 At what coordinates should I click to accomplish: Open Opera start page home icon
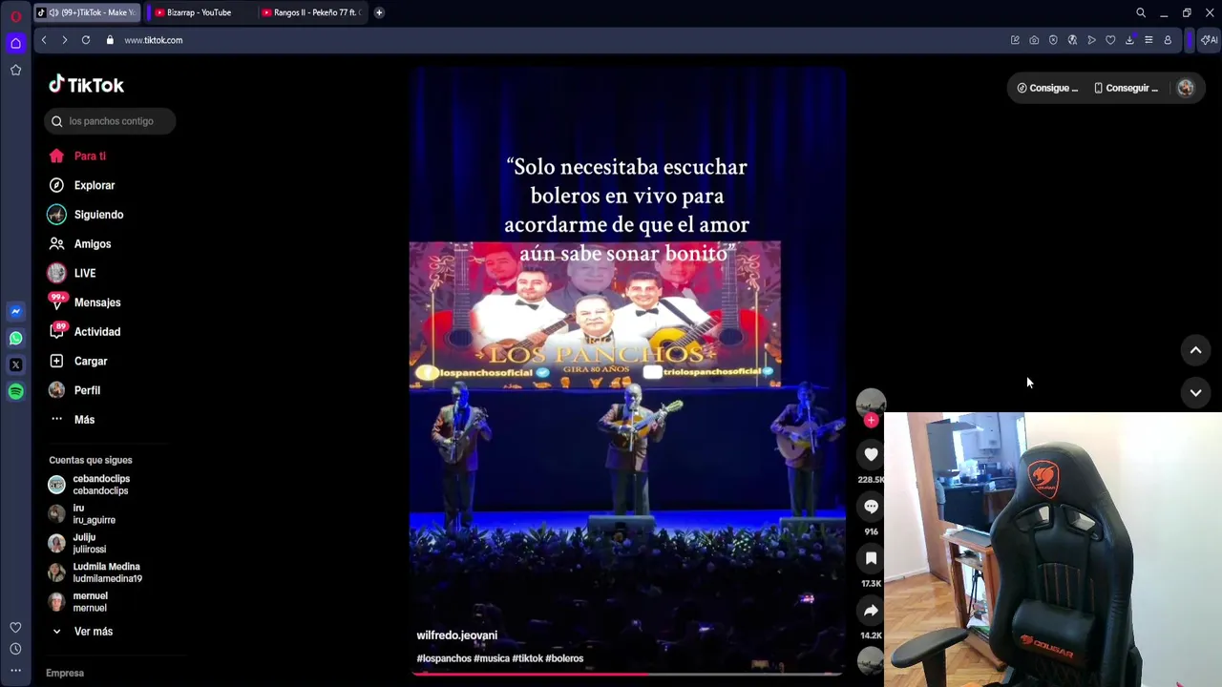click(x=15, y=43)
